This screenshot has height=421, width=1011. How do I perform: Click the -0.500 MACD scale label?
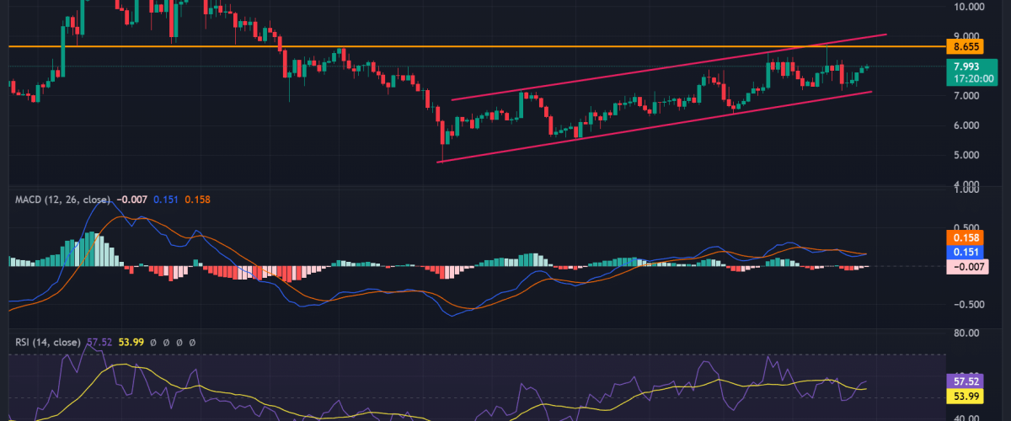point(961,304)
